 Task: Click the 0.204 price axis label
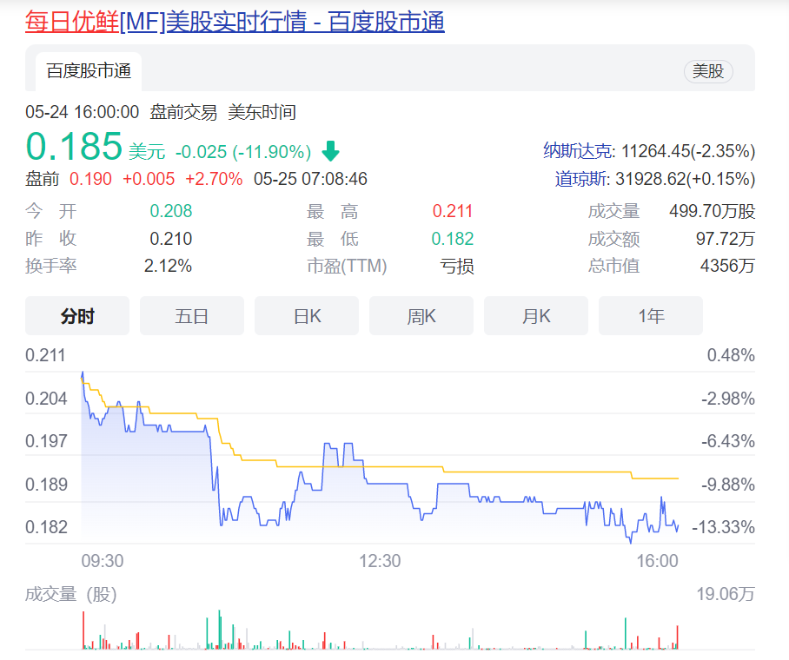point(46,399)
